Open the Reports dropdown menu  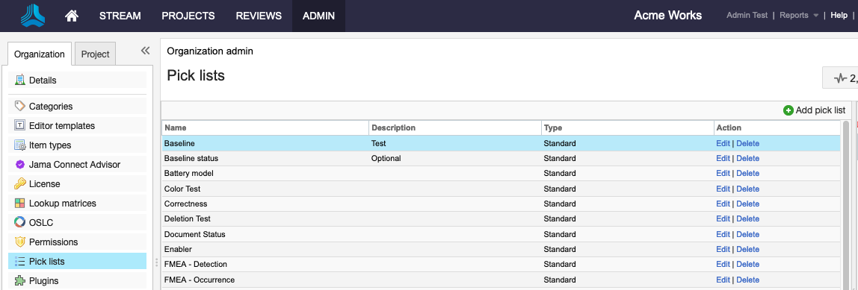[799, 16]
